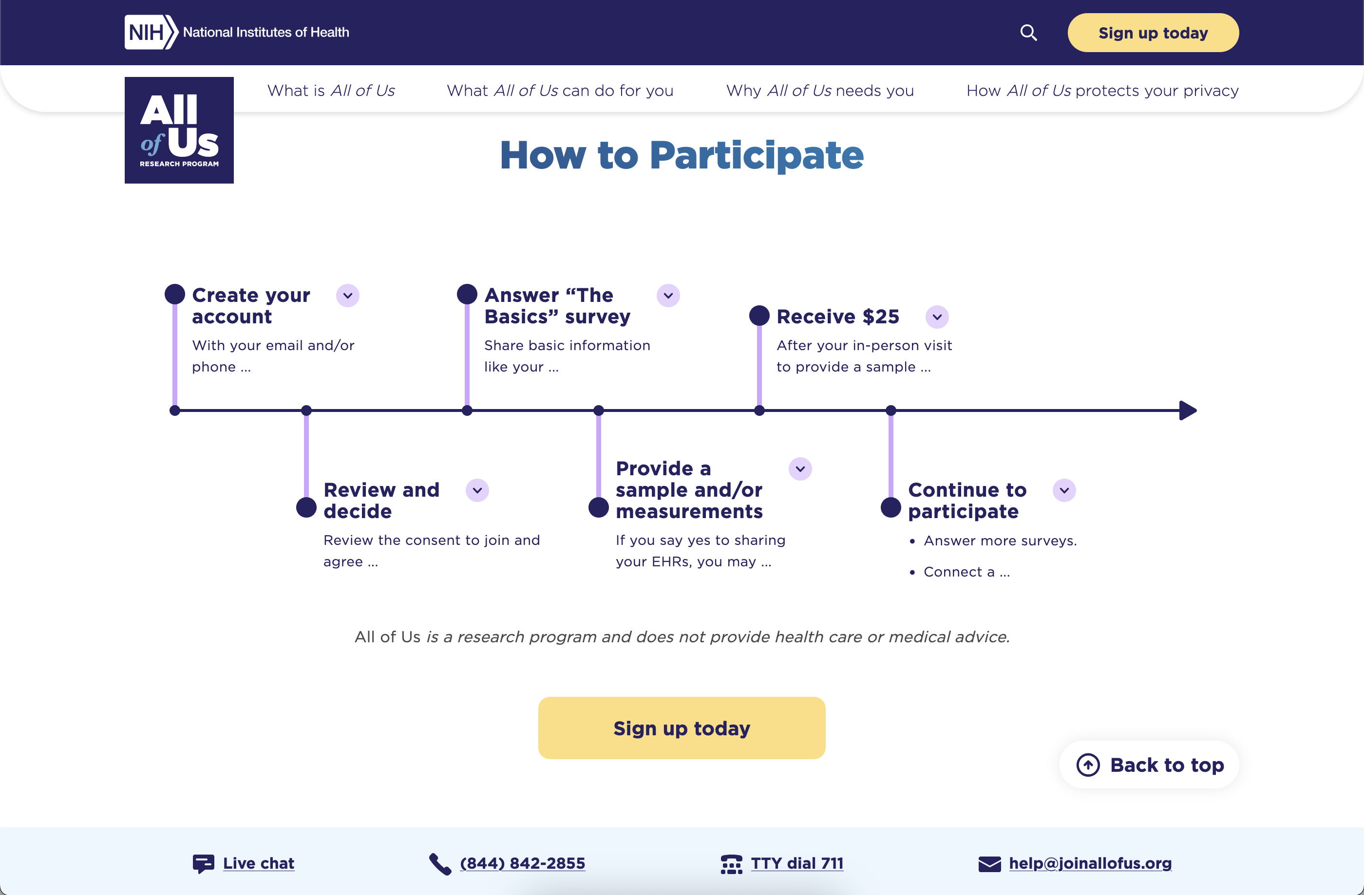Select "How All of Us protects your privacy"
This screenshot has width=1364, height=895.
(1102, 91)
